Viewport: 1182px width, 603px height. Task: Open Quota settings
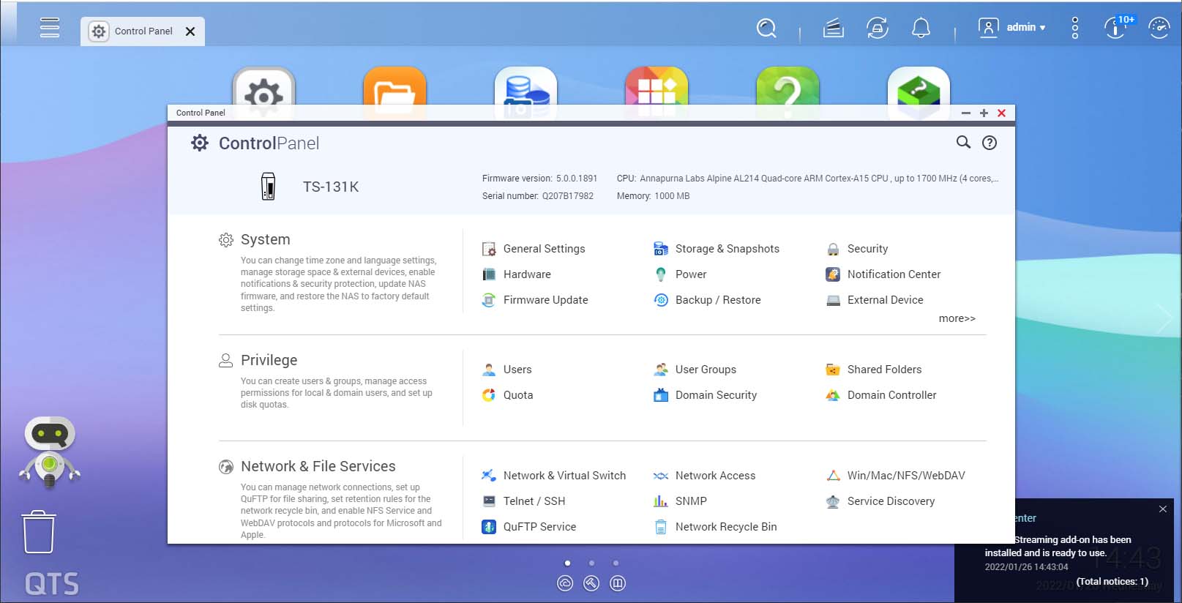click(507, 395)
